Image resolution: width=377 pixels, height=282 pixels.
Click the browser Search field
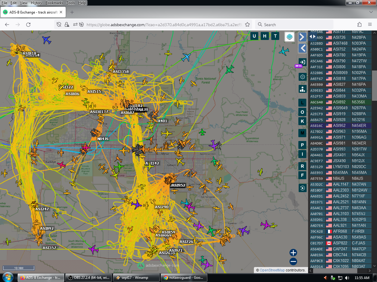295,25
